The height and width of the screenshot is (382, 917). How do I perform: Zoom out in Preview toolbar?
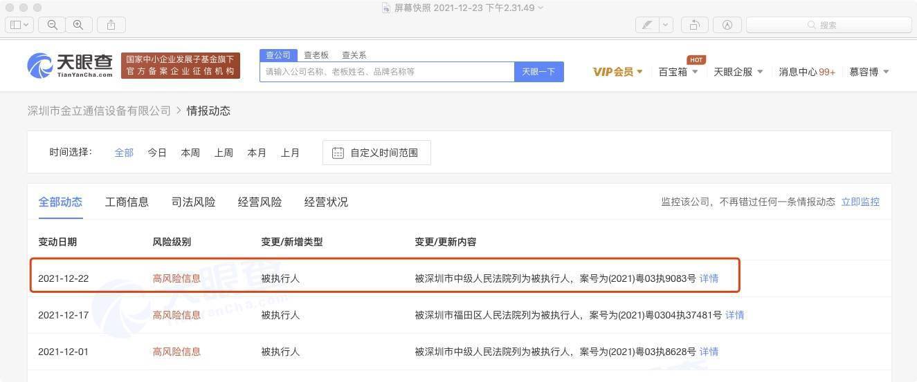(52, 25)
